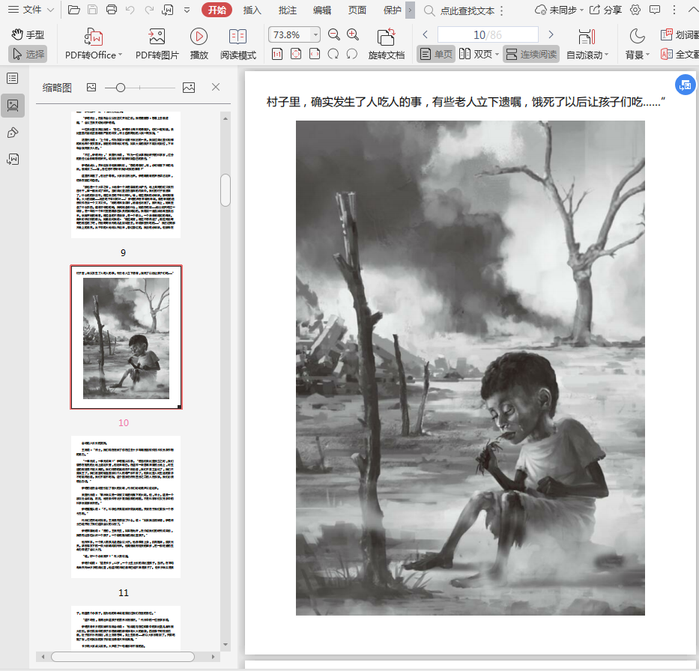Click the undo arrow icon
Viewport: 699px width, 671px height.
(x=130, y=10)
